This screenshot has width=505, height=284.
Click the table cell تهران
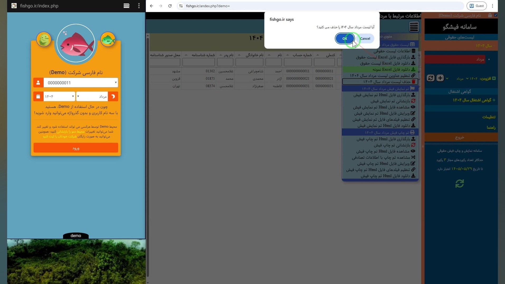coord(176,86)
